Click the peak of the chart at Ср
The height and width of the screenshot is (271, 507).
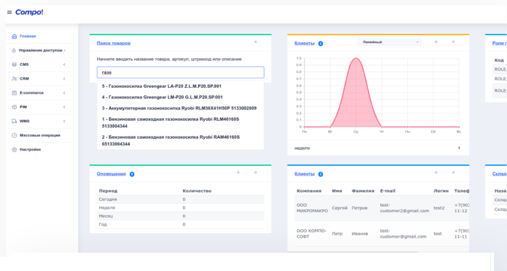tap(356, 58)
